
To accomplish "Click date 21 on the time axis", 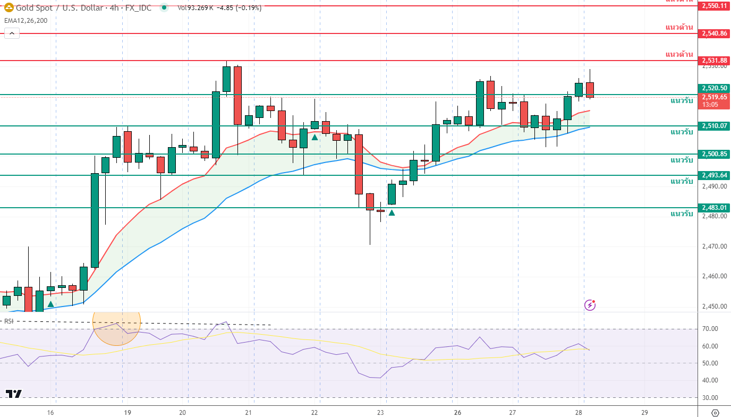I will click(248, 413).
